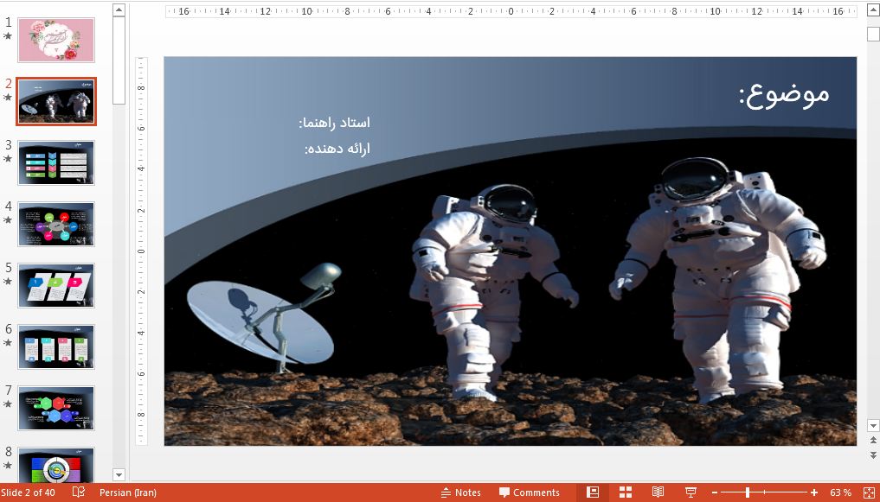880x502 pixels.
Task: Go to next slide using double-down arrow
Action: (873, 456)
